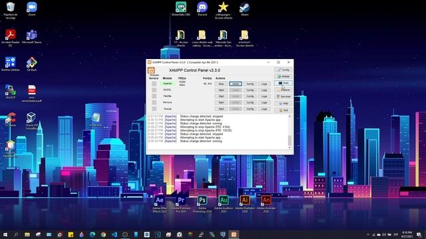This screenshot has height=239, width=426.
Task: Open the MySQL row Logs menu
Action: 264,90
